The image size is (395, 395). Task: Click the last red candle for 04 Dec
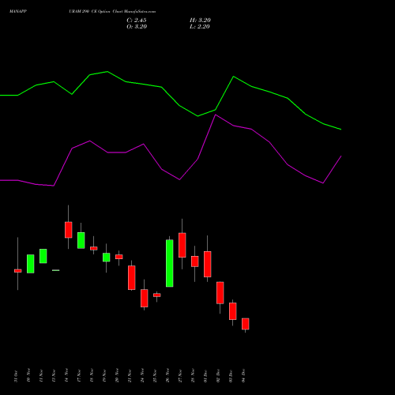[x=246, y=324]
